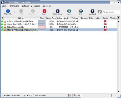
Task: Click the progress bar of Přístav II row
Action: click(42, 21)
